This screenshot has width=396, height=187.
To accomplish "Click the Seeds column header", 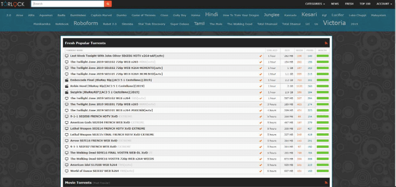I will pos(299,51).
